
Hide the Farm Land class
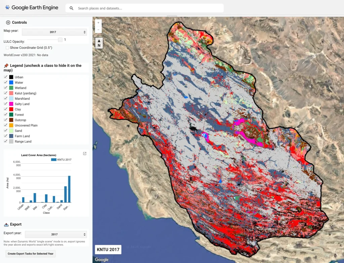point(6,136)
